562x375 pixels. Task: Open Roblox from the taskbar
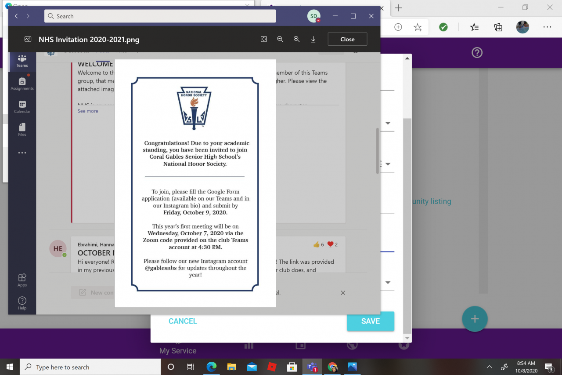click(x=272, y=367)
